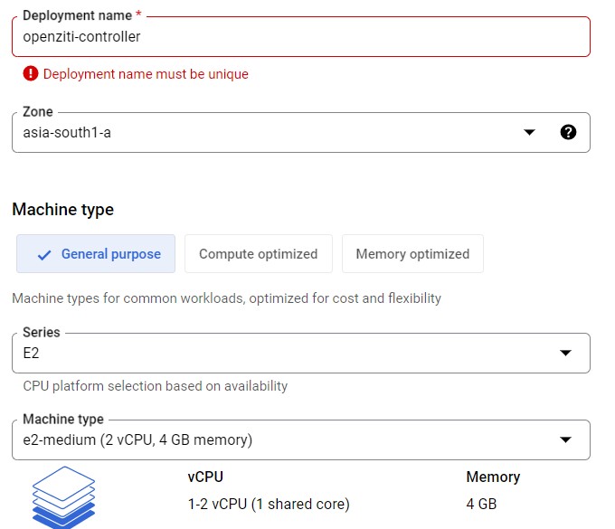Click the stacked layers machine icon
The image size is (615, 529).
click(63, 497)
